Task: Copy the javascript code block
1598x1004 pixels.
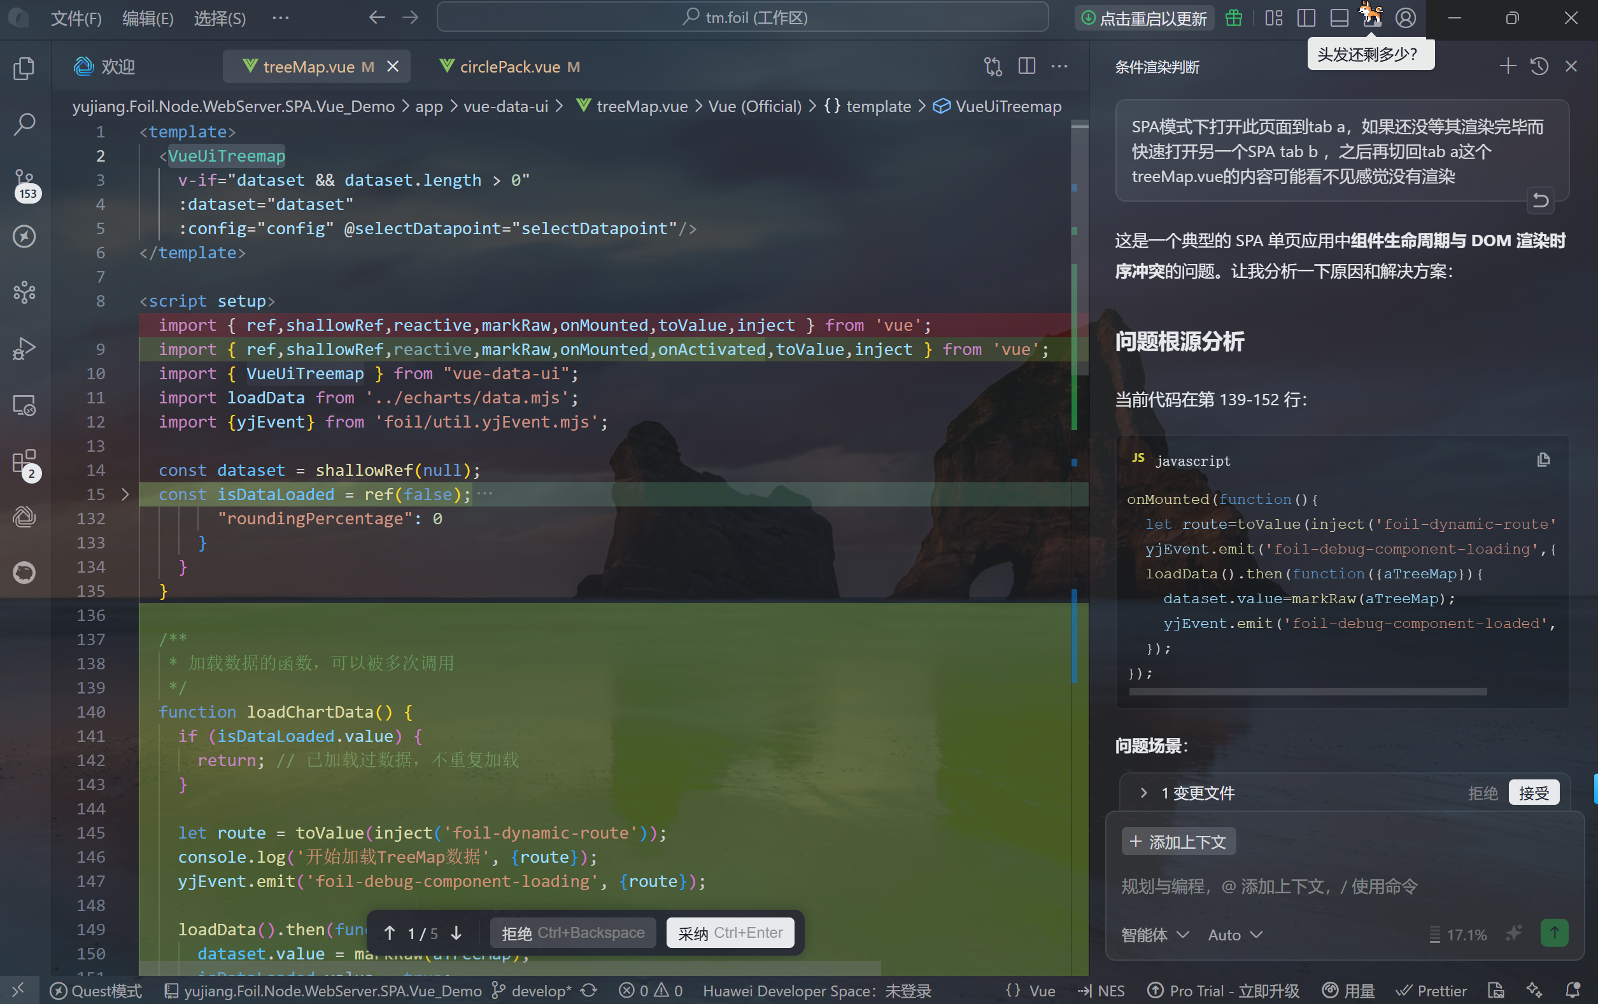Action: tap(1543, 460)
